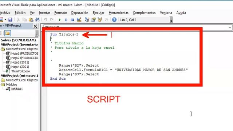Open the Formato menu

(x=60, y=13)
